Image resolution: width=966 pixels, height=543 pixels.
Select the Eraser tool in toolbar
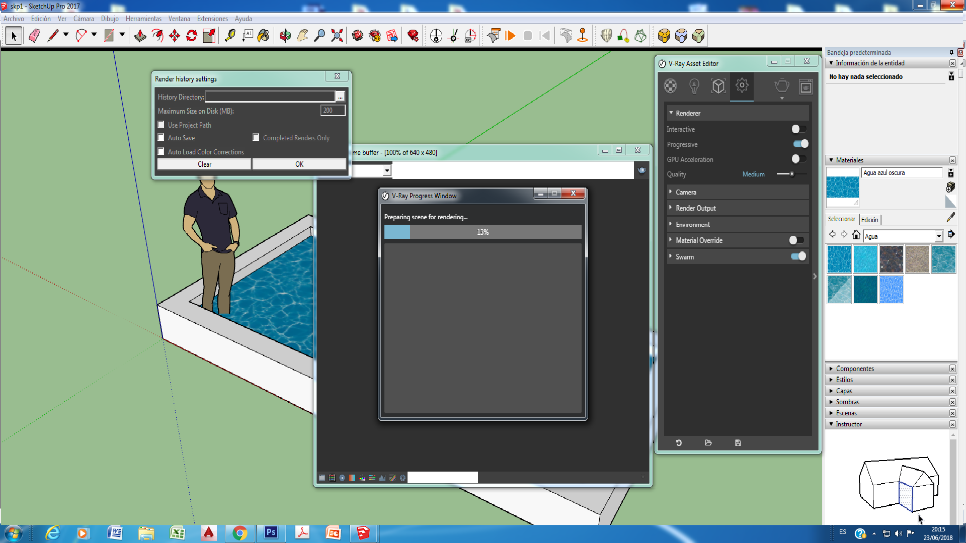click(34, 36)
